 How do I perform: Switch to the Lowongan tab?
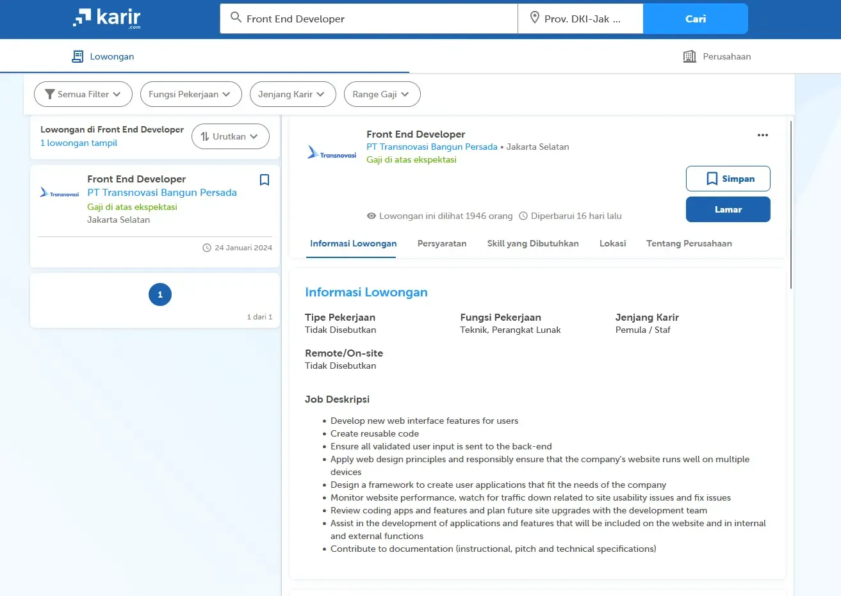point(102,56)
